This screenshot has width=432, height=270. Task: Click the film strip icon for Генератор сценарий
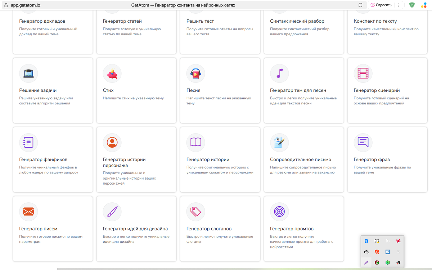pyautogui.click(x=363, y=73)
